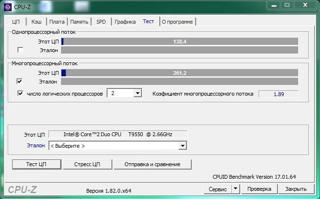The width and height of the screenshot is (320, 199).
Task: Click the Многопроцессорный поток group title
Action: pos(45,63)
